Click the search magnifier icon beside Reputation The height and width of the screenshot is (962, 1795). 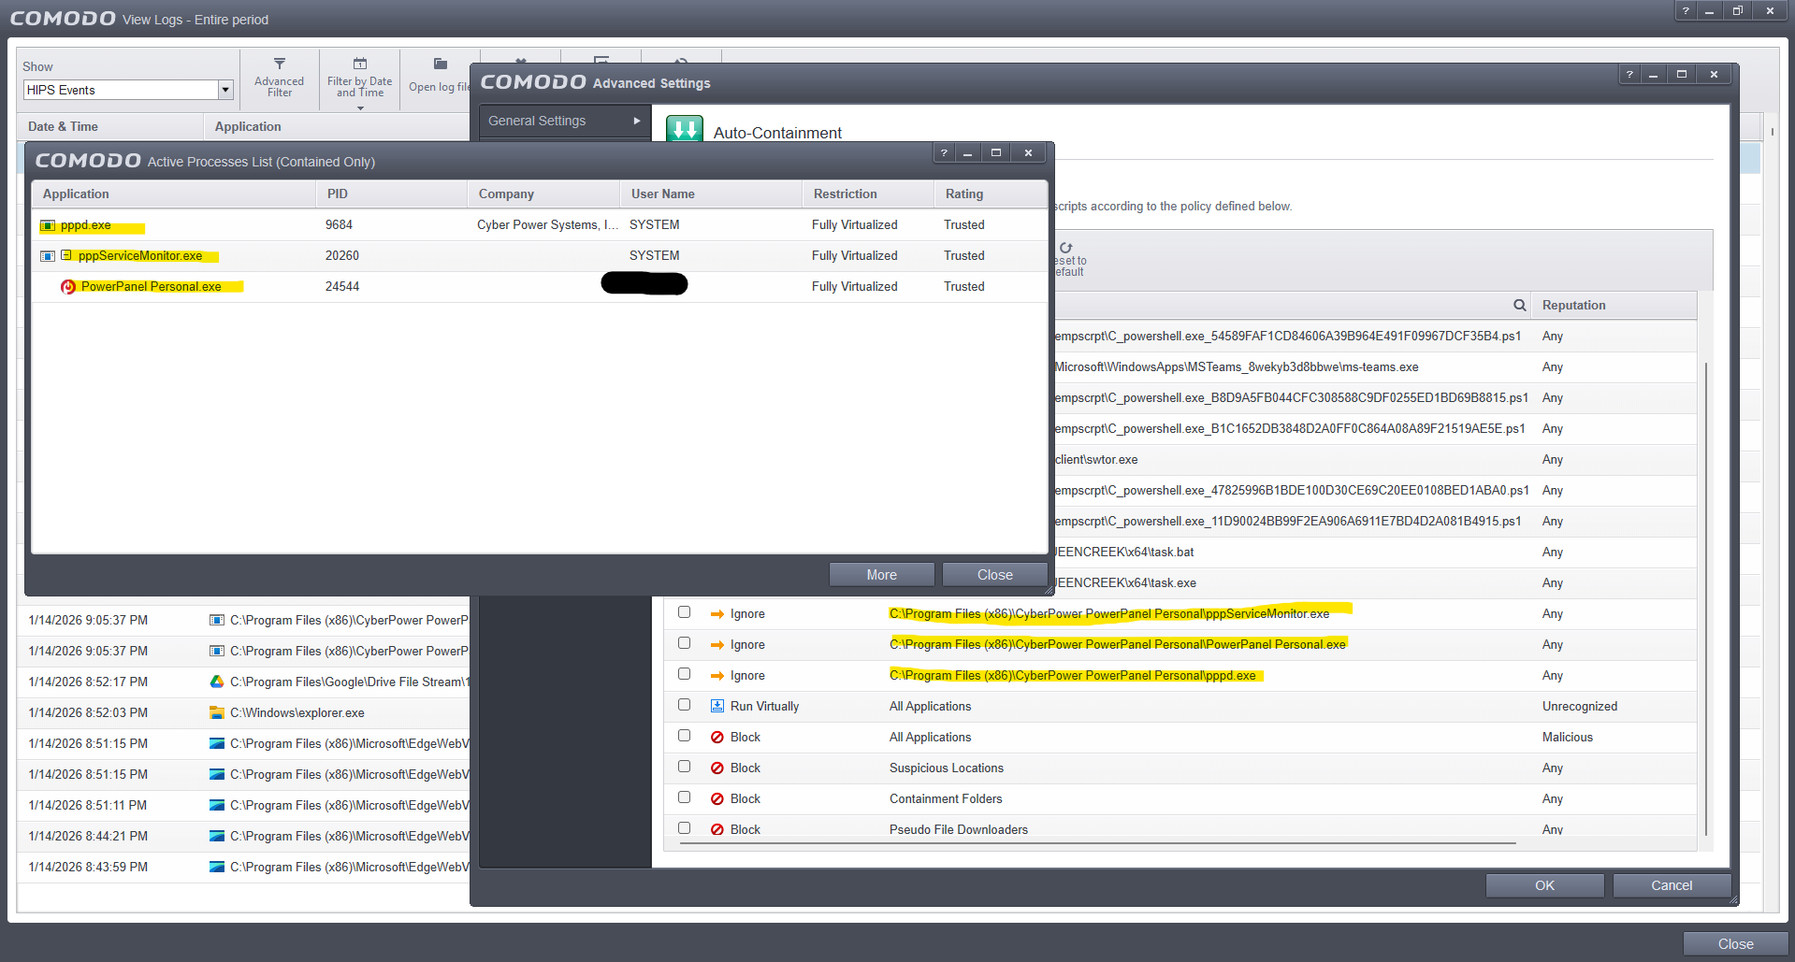pyautogui.click(x=1519, y=306)
